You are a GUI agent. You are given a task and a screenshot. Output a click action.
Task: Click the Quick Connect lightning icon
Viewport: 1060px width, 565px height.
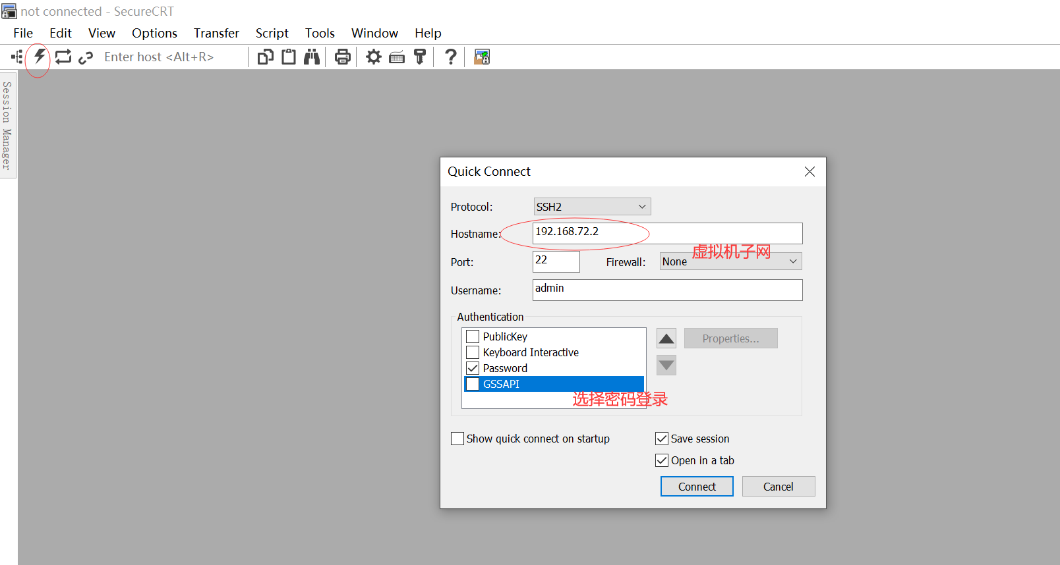(x=40, y=57)
